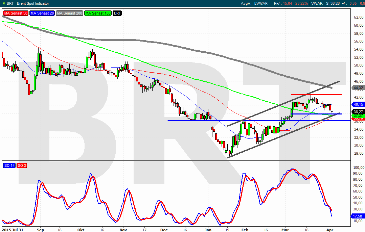365x232 pixels.
Task: Click the last price value '38,26' in header
Action: pyautogui.click(x=335, y=3)
